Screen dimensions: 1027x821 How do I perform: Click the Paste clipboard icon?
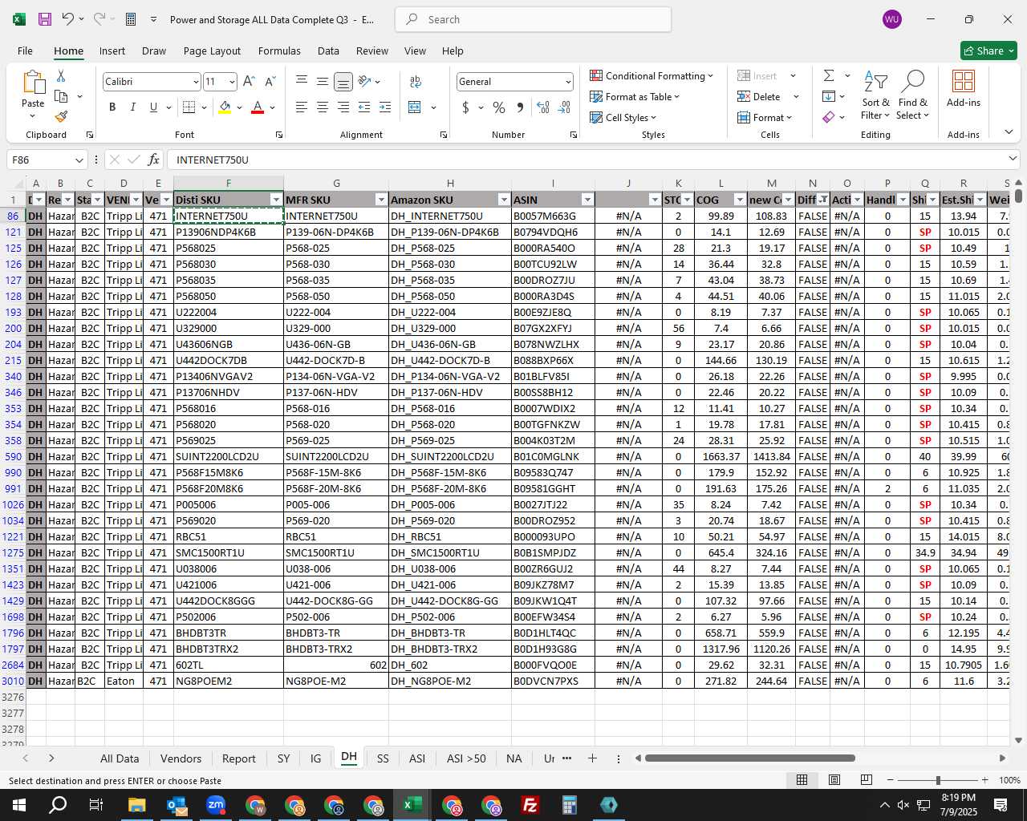point(33,83)
